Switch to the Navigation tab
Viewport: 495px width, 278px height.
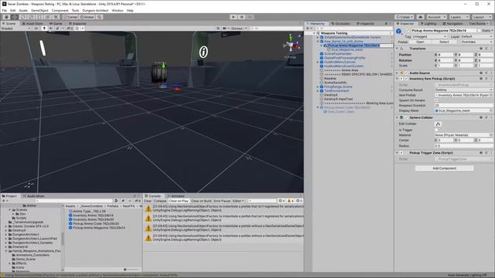point(452,24)
